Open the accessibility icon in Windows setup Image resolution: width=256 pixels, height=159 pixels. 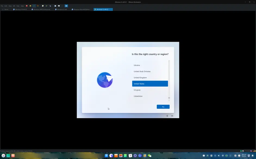pos(167,116)
